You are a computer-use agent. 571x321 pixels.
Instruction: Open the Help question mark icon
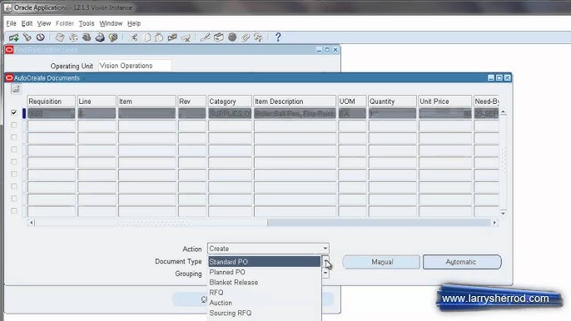point(278,37)
